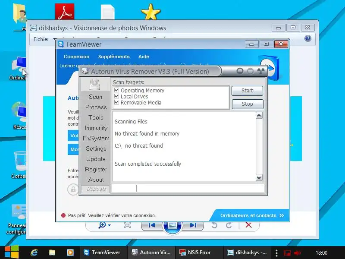
Task: Click the scan camera icon above Scan
Action: (x=94, y=85)
